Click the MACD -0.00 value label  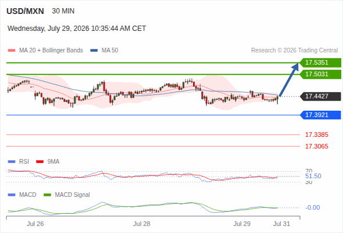[312, 207]
